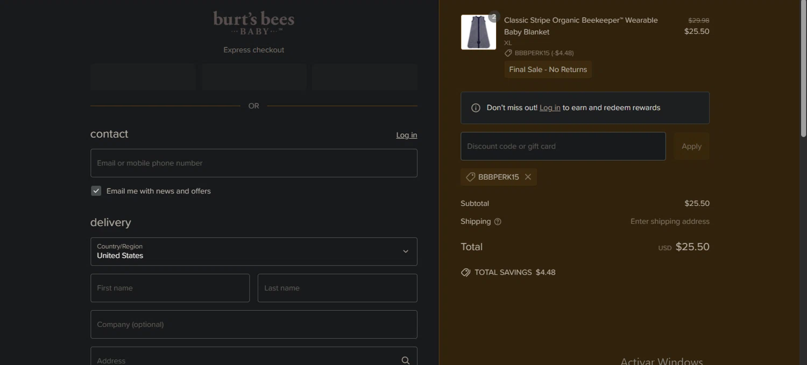Screen dimensions: 807x365
Task: Remove the BBBPERK15 discount code
Action: [528, 177]
